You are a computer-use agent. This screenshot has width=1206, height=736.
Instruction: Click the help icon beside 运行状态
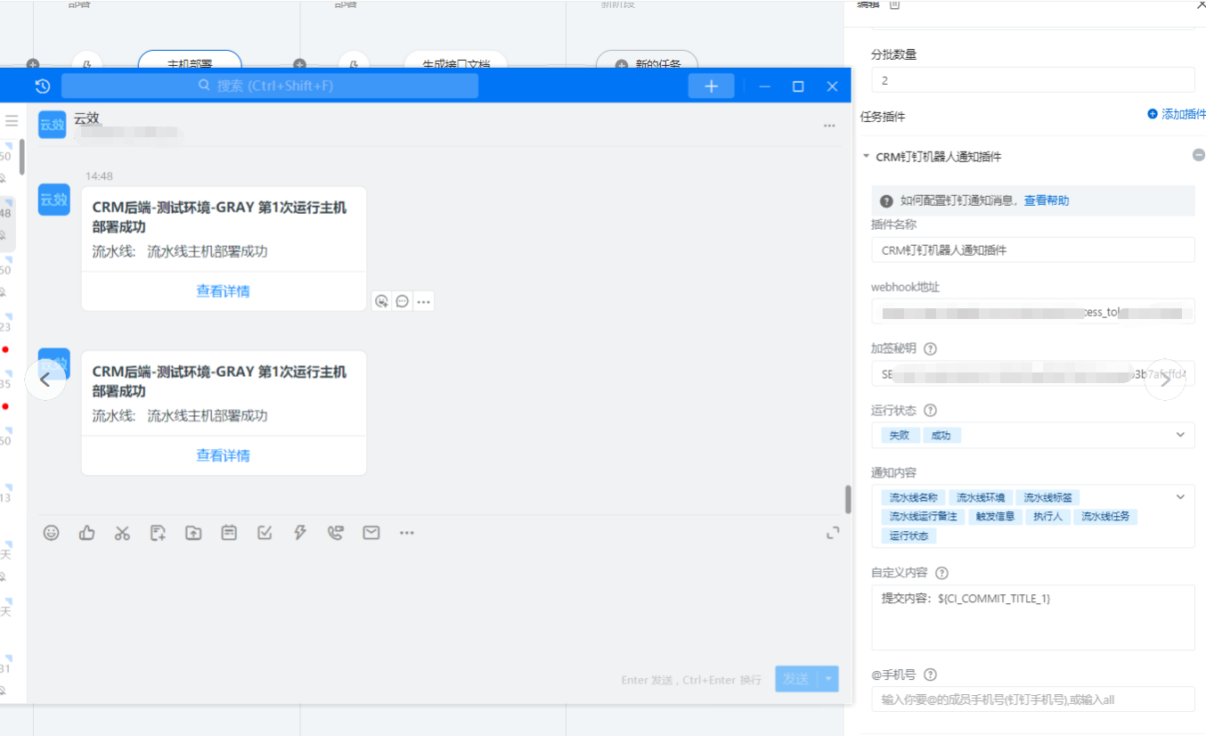[x=931, y=411]
